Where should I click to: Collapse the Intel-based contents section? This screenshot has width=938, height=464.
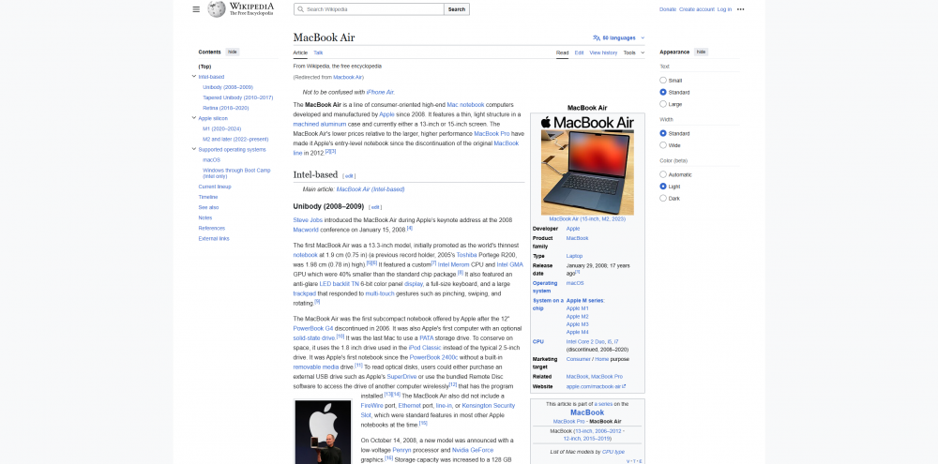click(194, 77)
